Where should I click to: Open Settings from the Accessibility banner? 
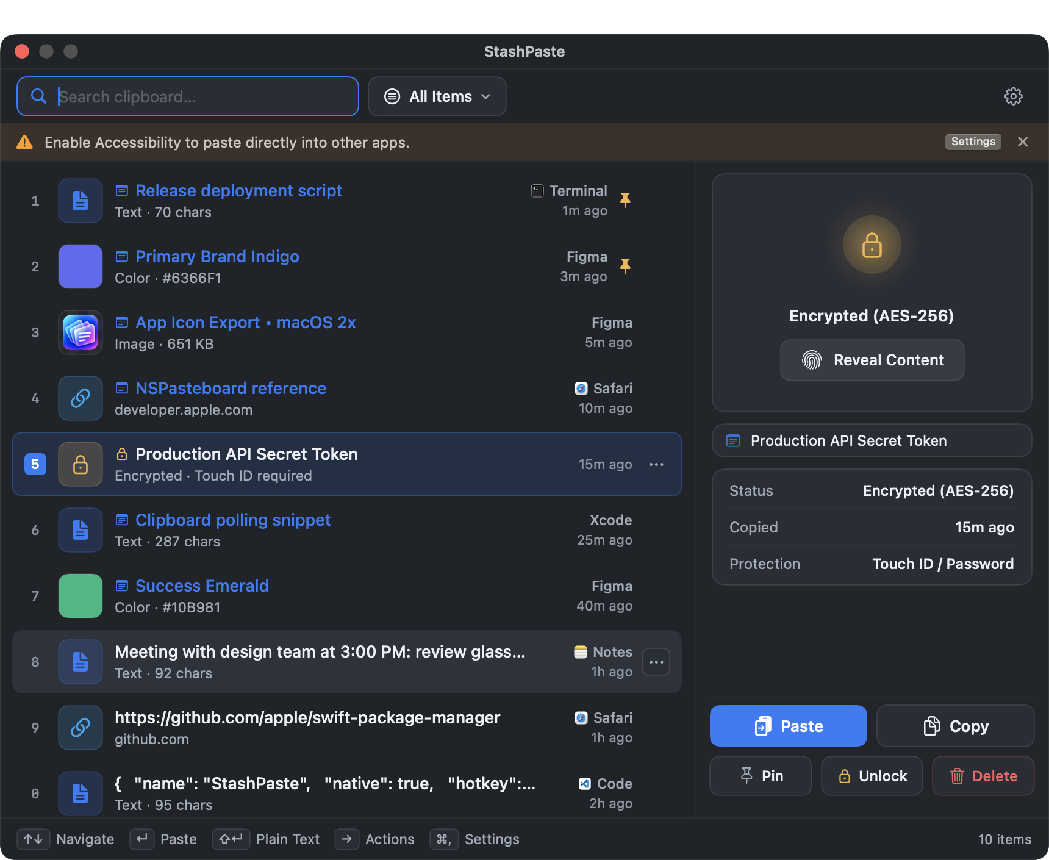coord(973,142)
